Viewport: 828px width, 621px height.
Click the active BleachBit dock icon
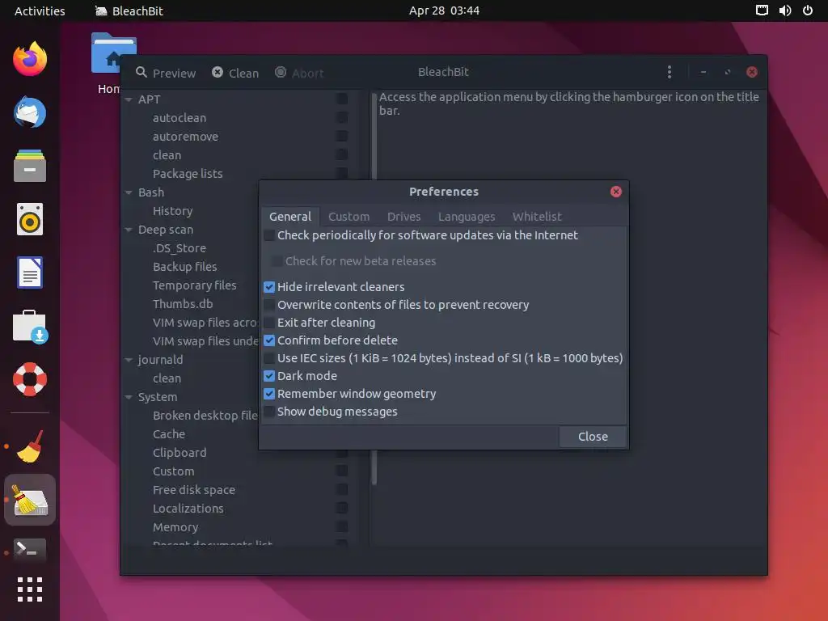[x=30, y=500]
